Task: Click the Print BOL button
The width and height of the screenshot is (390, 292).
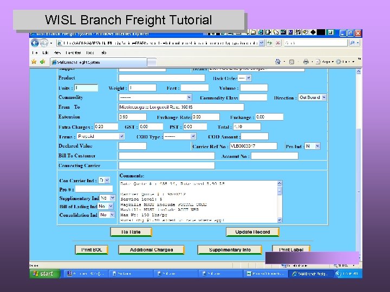Action: pyautogui.click(x=92, y=250)
